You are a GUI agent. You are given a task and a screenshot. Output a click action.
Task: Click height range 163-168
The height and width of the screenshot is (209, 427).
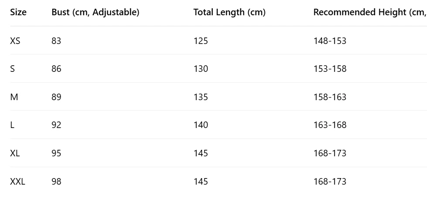point(330,125)
